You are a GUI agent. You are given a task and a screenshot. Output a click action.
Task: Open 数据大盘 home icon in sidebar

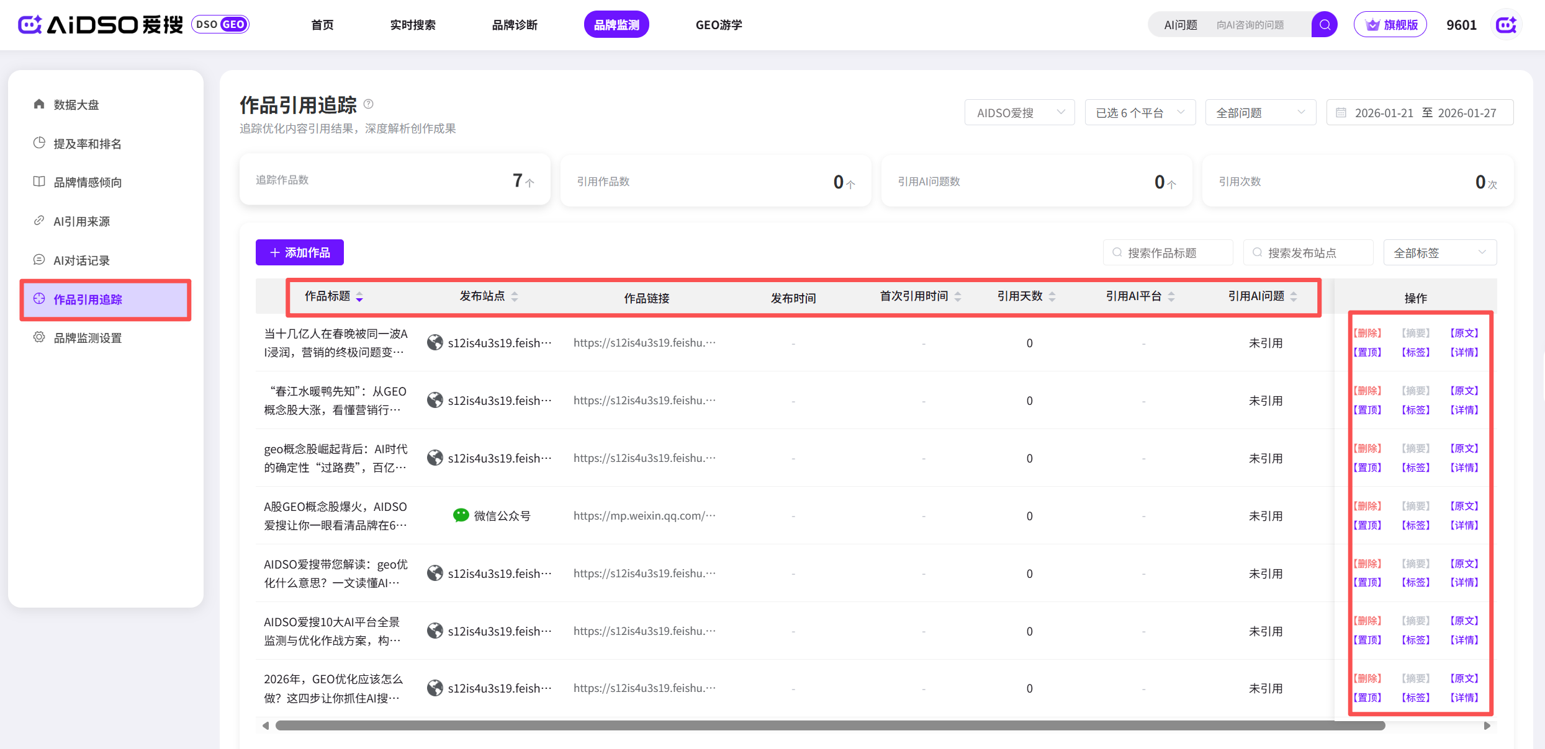(39, 104)
